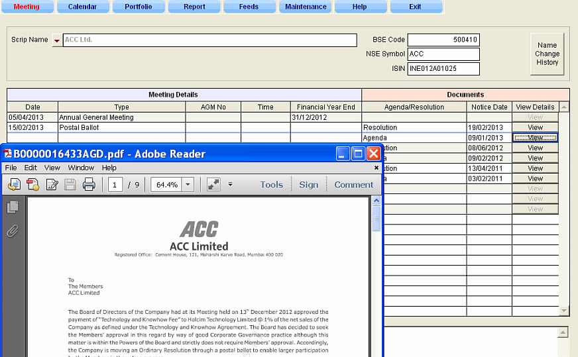View document dated 13/04/2011

(x=535, y=168)
